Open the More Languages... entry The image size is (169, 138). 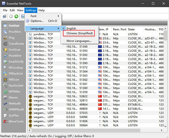point(79,41)
